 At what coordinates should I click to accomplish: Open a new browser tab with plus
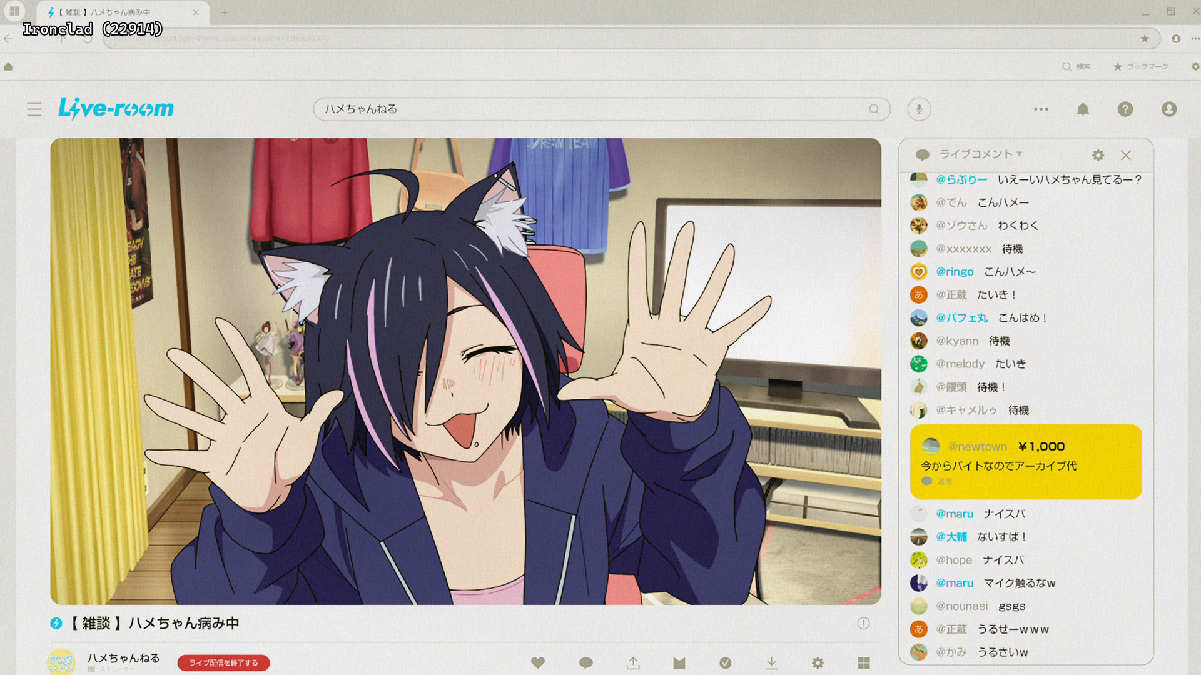(225, 12)
